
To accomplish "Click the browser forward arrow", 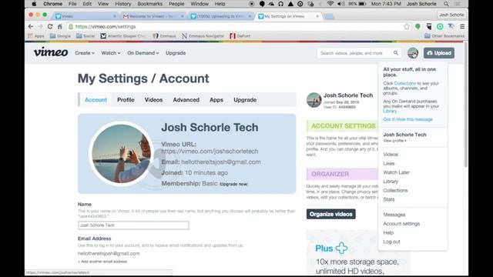I will click(40, 27).
